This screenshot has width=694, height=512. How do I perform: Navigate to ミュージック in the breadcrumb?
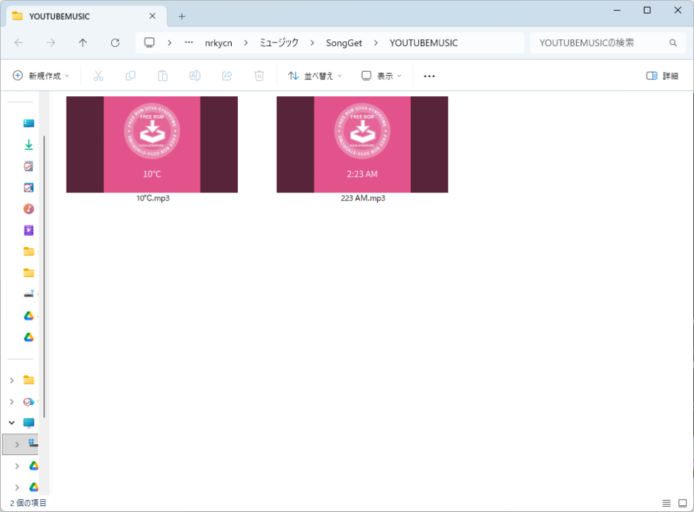tap(279, 43)
